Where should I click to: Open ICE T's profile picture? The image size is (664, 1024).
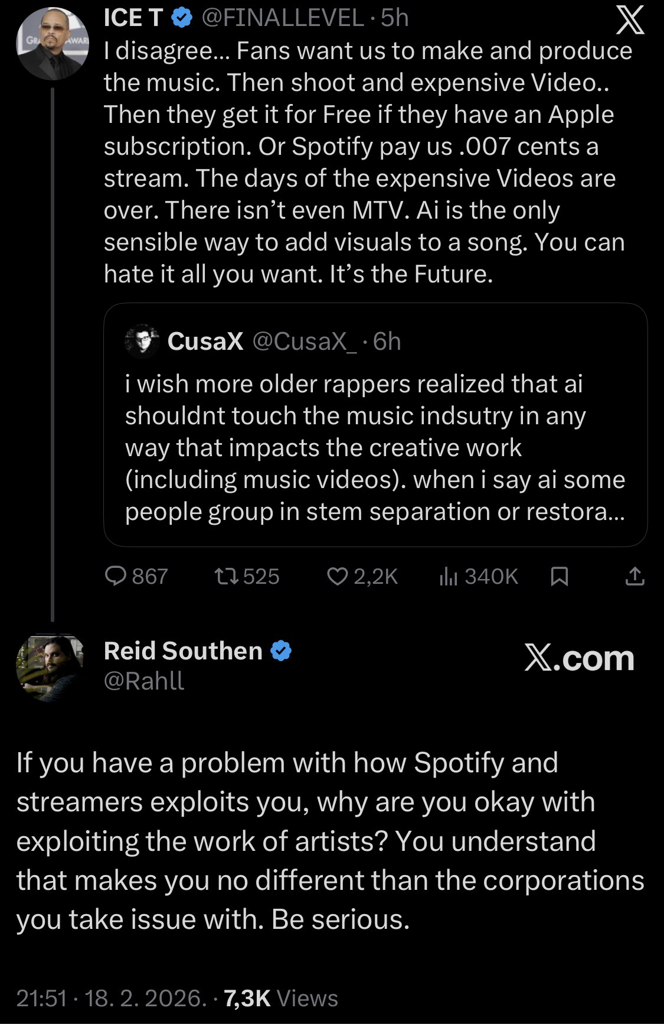click(53, 44)
